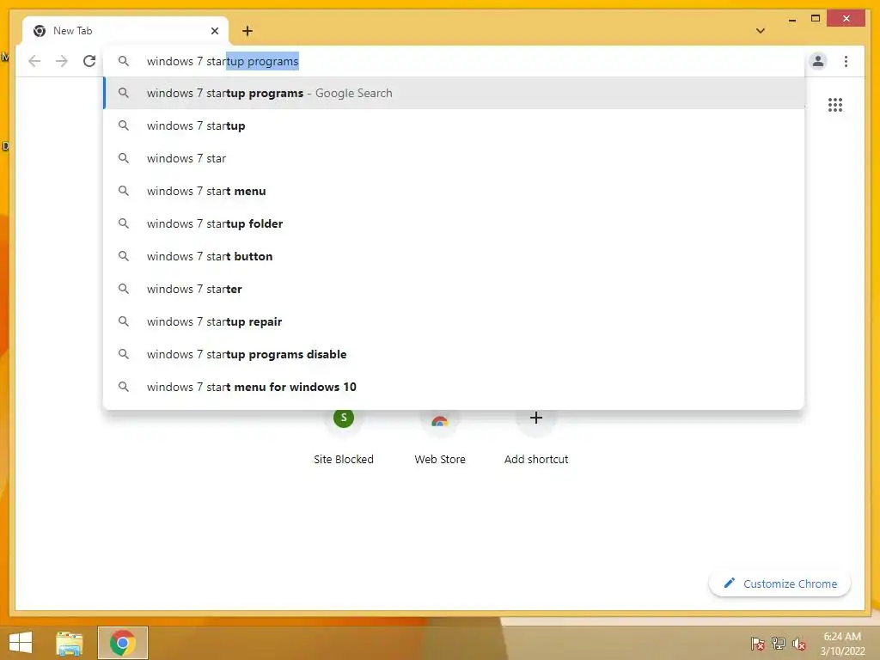
Task: Open File Explorer from the taskbar
Action: click(x=69, y=643)
